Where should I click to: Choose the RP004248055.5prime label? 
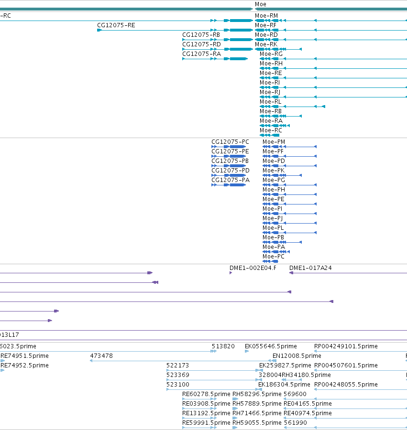coord(346,385)
